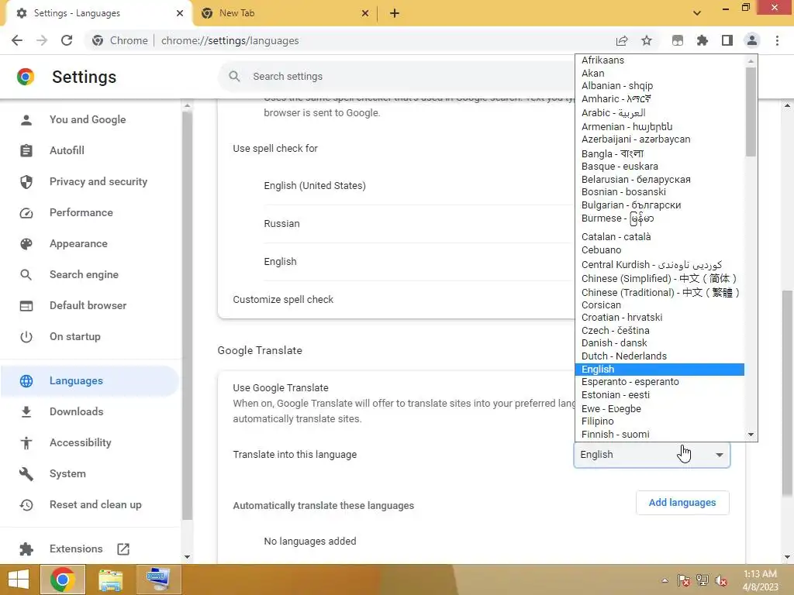
Task: Click the Chrome logo beside Settings
Action: tap(26, 77)
